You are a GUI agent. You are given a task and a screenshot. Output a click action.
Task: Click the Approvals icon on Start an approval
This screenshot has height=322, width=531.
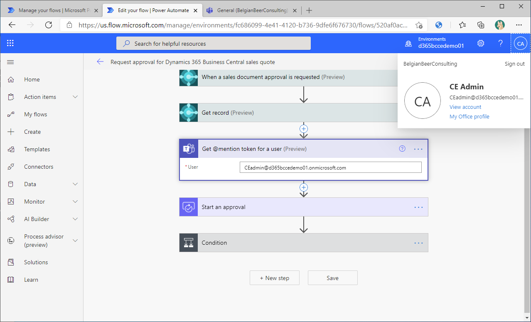click(x=189, y=207)
